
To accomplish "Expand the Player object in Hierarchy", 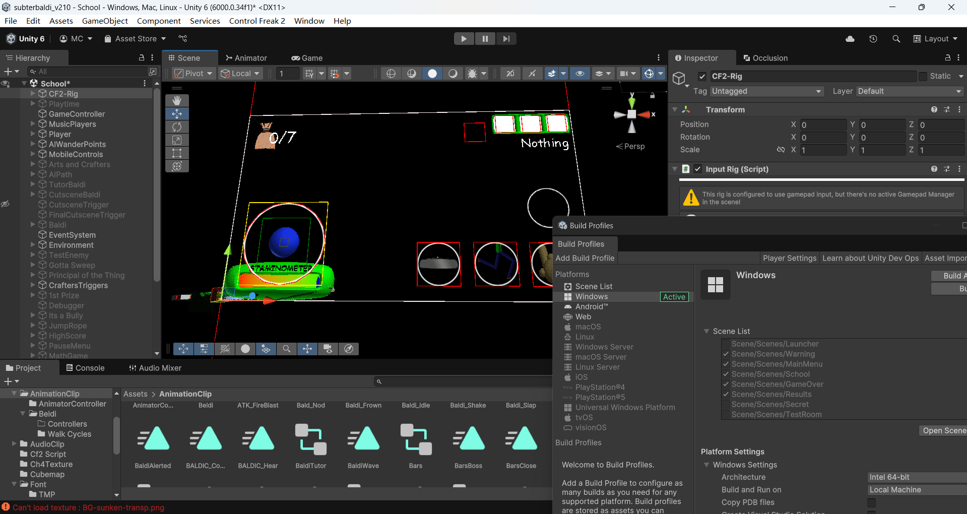I will (33, 134).
